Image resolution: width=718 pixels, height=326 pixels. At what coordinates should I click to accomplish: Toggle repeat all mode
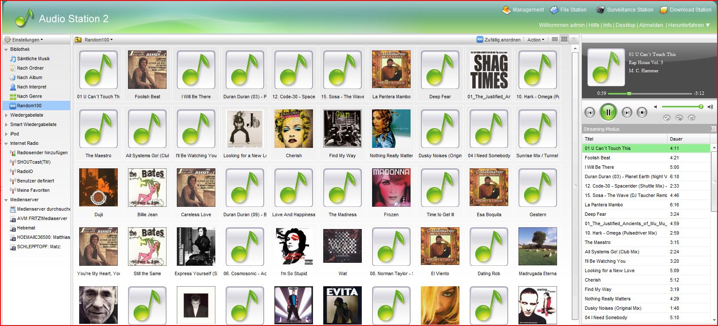click(667, 118)
